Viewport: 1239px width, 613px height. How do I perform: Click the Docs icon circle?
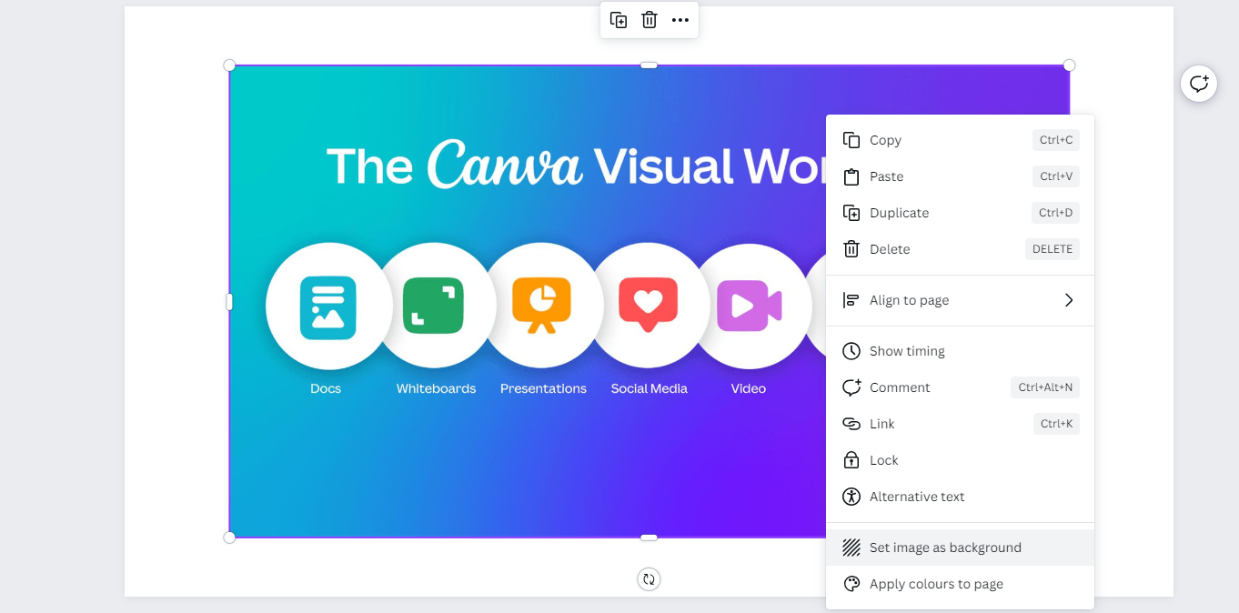click(328, 306)
